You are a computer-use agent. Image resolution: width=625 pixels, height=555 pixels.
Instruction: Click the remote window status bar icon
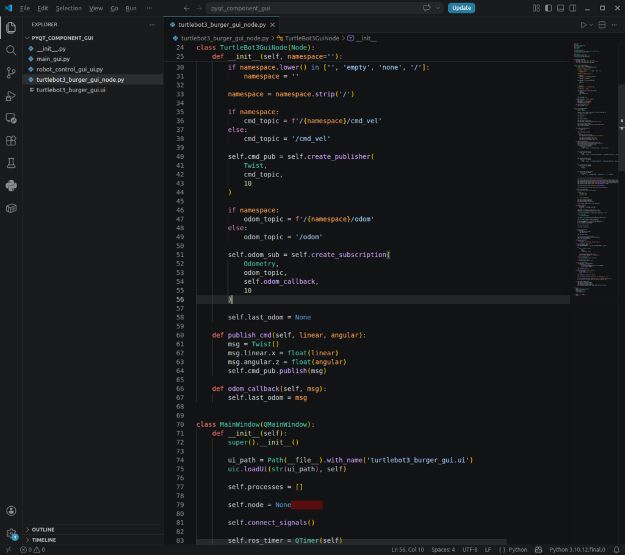(x=9, y=550)
